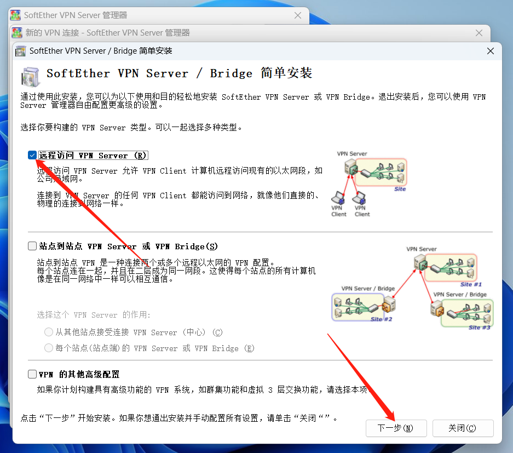Viewport: 513px width, 453px height.
Task: Select 从其他站点接受连接 VPN Server (中心) radio
Action: click(x=48, y=332)
